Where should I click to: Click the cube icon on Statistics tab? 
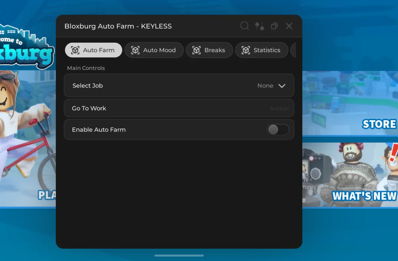(246, 50)
